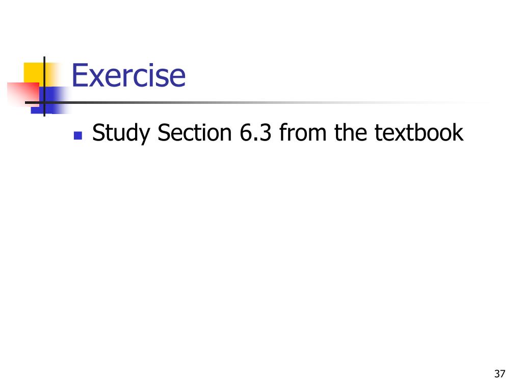Image resolution: width=522 pixels, height=391 pixels.
Task: Click the letters 'cise' ending Exercise title
Action: (160, 76)
